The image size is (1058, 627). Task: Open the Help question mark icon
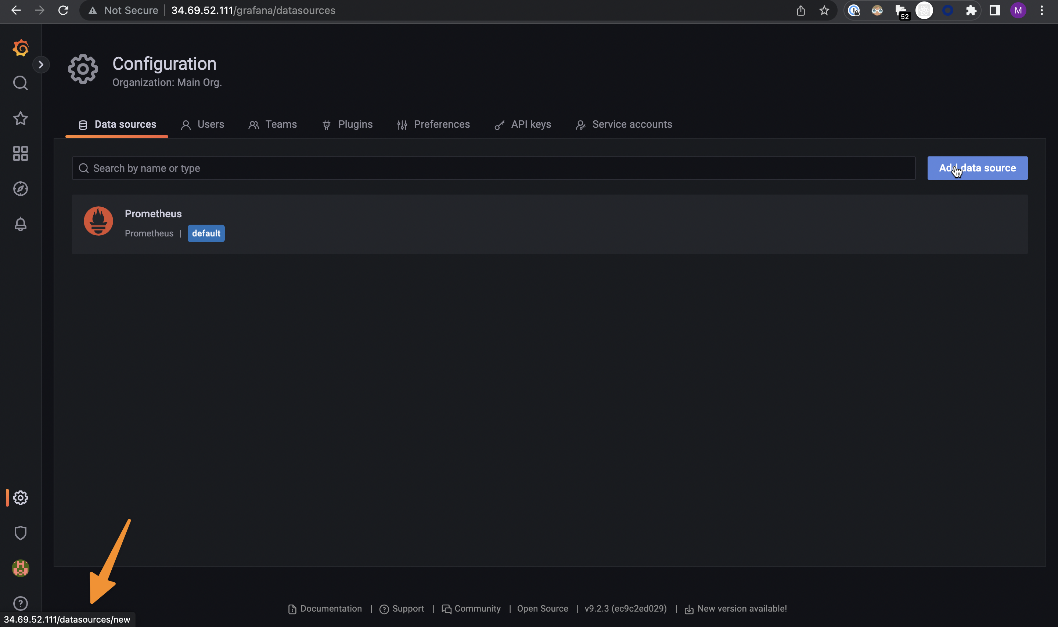point(20,604)
